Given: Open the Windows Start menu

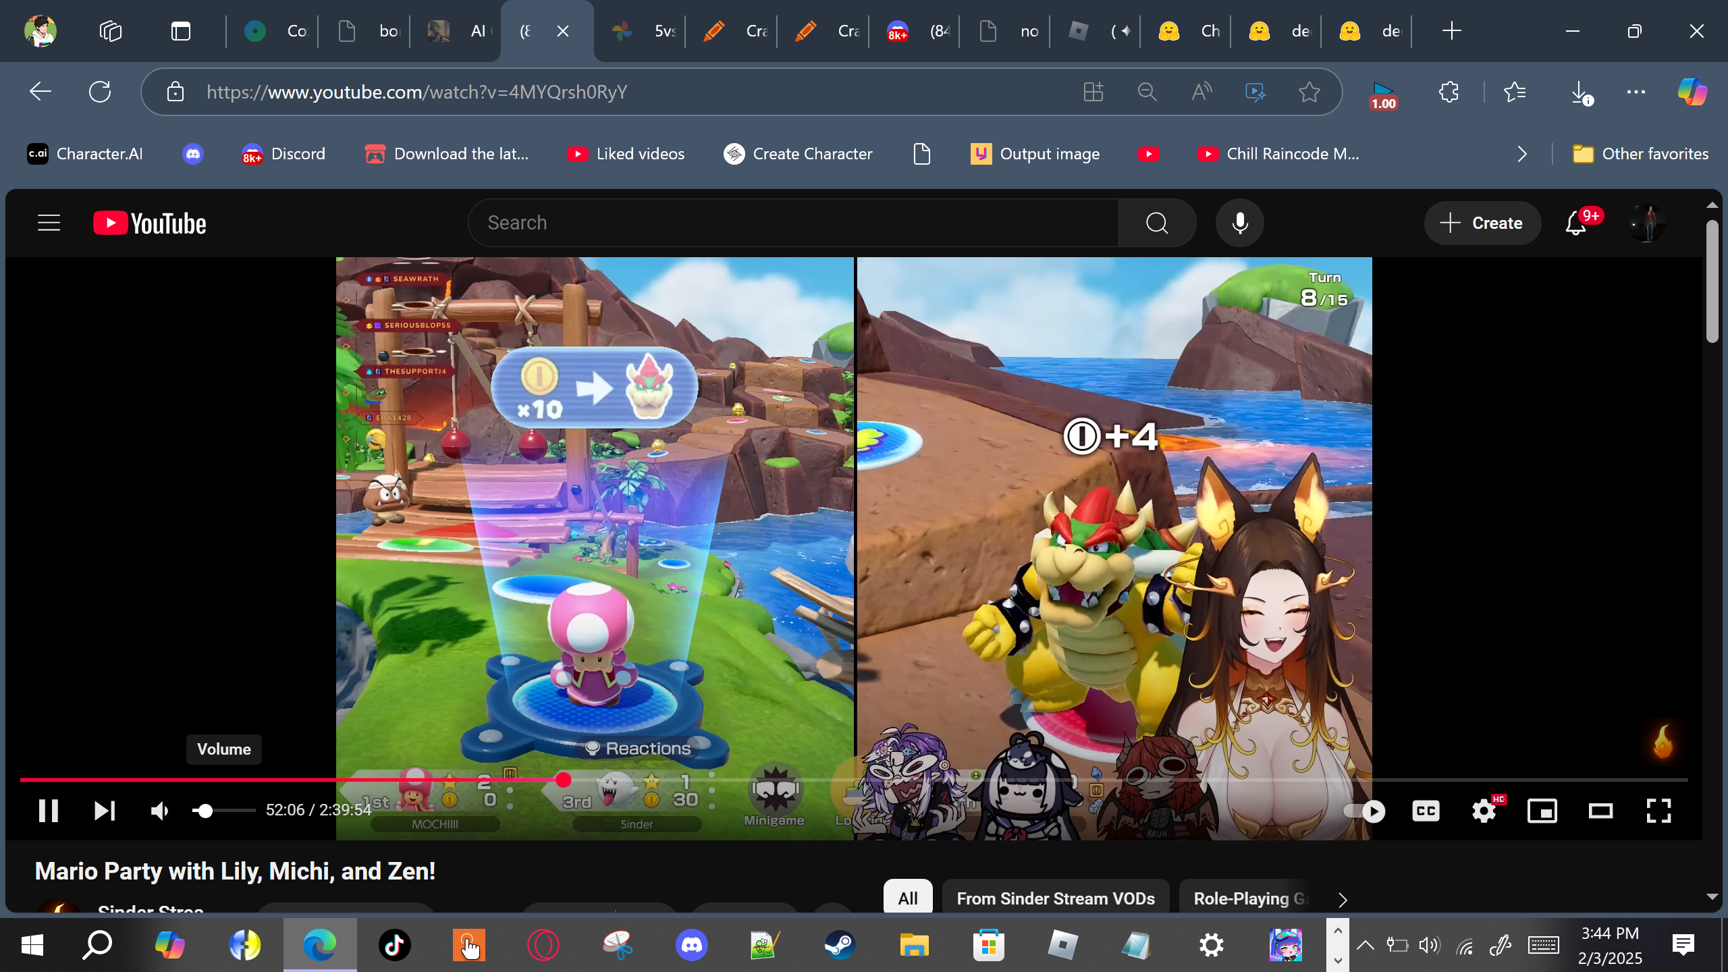Looking at the screenshot, I should 32,945.
